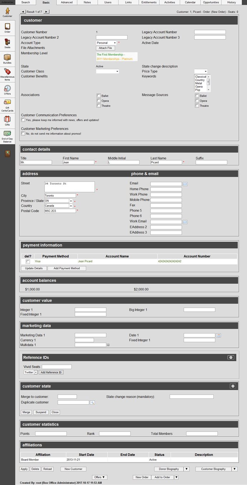The width and height of the screenshot is (247, 485).
Task: Expand the Donor Biography arrow
Action: [x=187, y=469]
